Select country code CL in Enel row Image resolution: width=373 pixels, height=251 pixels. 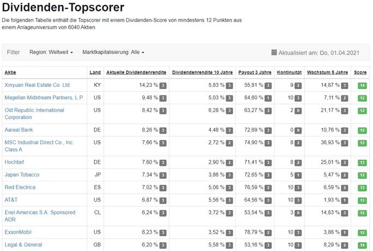[x=97, y=212]
